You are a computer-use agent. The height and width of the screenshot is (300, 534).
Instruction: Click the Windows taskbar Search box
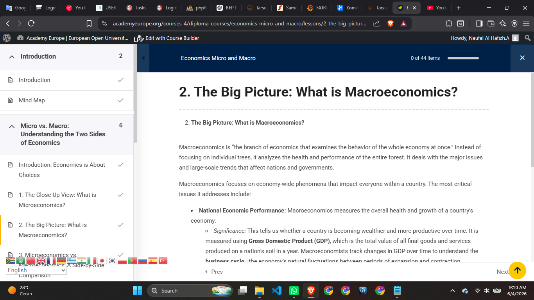point(190,291)
